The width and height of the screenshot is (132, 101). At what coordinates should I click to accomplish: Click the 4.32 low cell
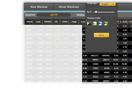coord(85,77)
